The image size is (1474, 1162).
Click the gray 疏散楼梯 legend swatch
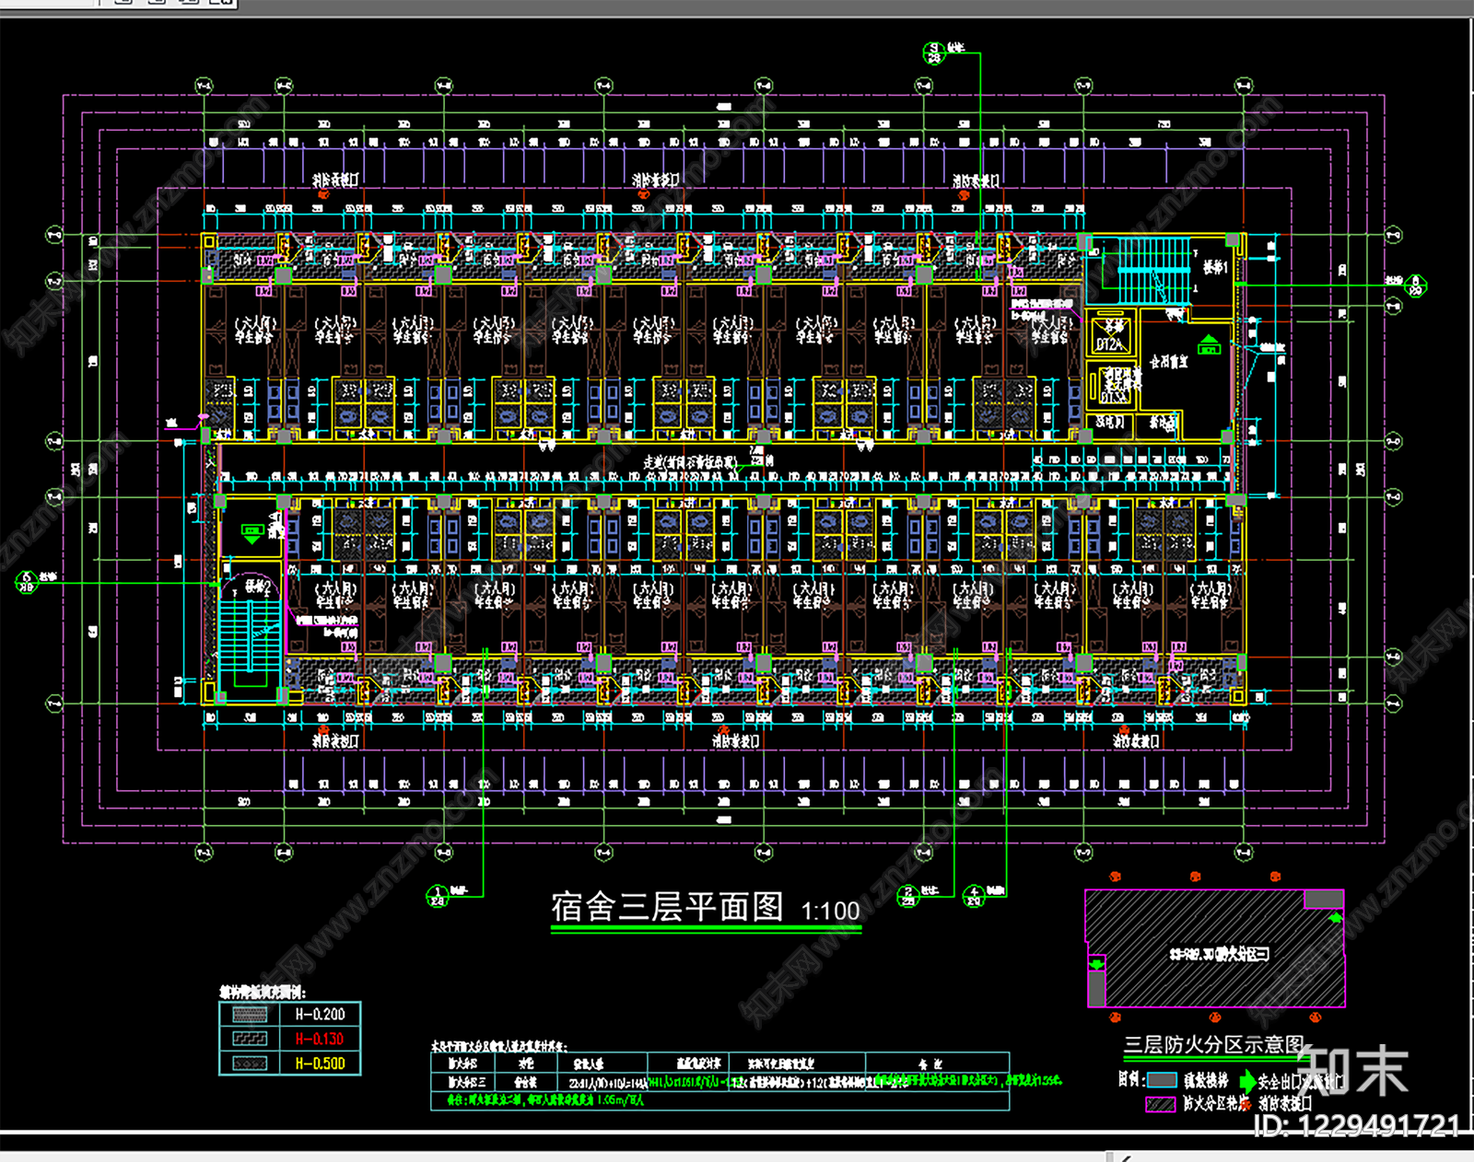1162,1080
